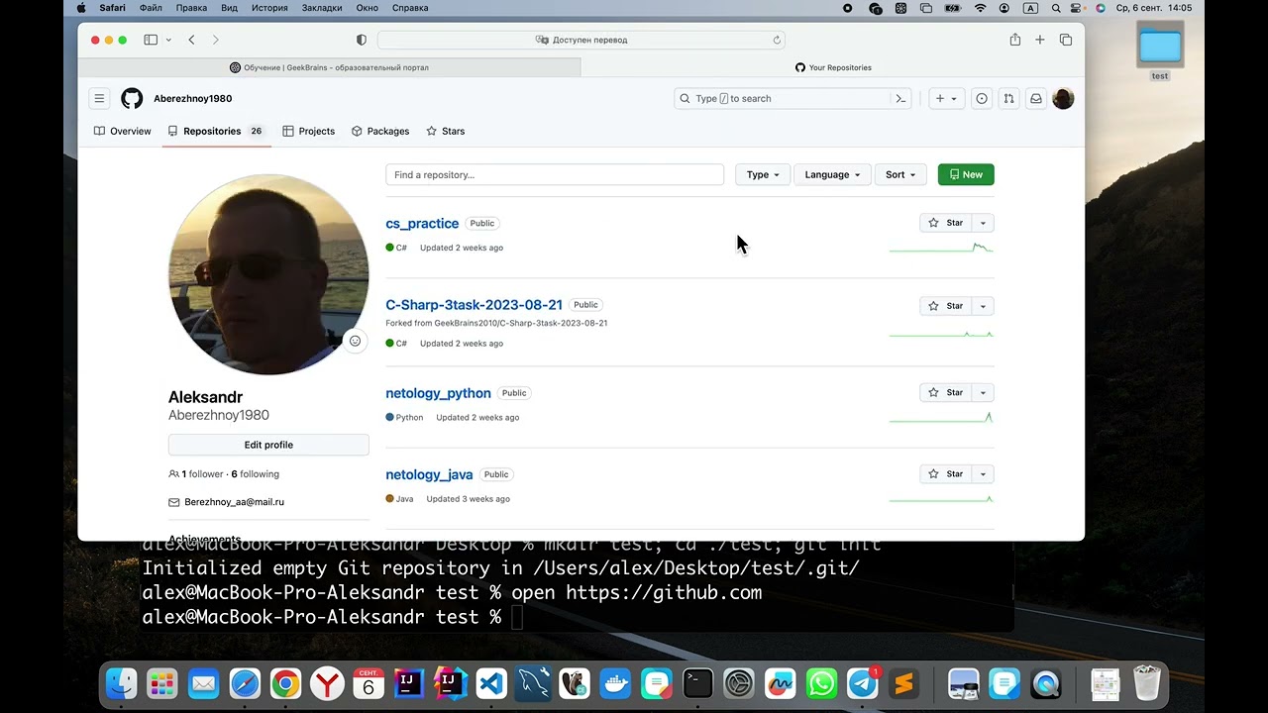Click the Edit profile button
Viewport: 1268px width, 713px height.
click(268, 445)
